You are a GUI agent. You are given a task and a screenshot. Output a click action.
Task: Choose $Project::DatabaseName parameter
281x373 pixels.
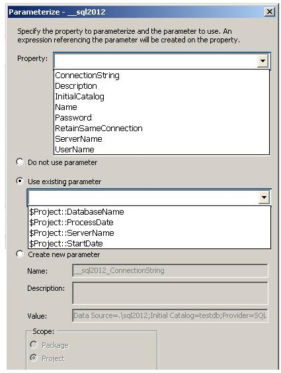149,212
